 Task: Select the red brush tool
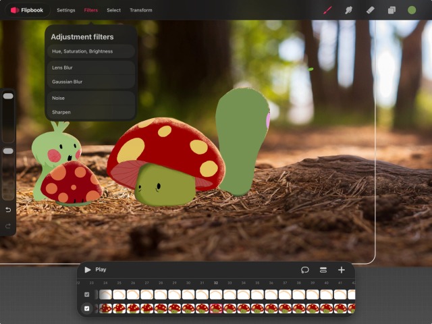coord(327,10)
